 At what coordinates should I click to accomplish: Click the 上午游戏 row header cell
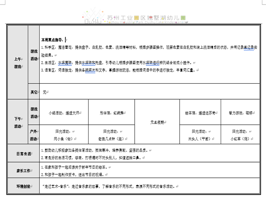(x=18, y=62)
